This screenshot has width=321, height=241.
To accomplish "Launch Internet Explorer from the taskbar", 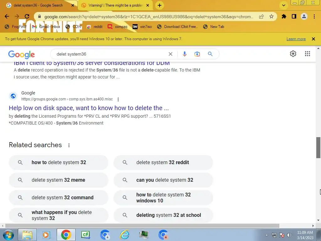I will 124,235.
